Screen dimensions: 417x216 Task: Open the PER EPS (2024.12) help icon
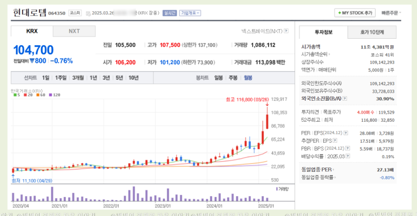point(346,133)
